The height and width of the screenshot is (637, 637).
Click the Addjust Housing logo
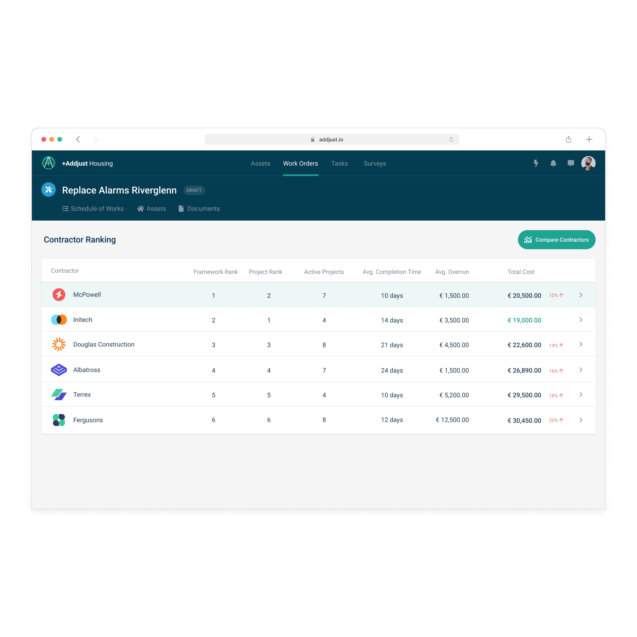point(48,163)
